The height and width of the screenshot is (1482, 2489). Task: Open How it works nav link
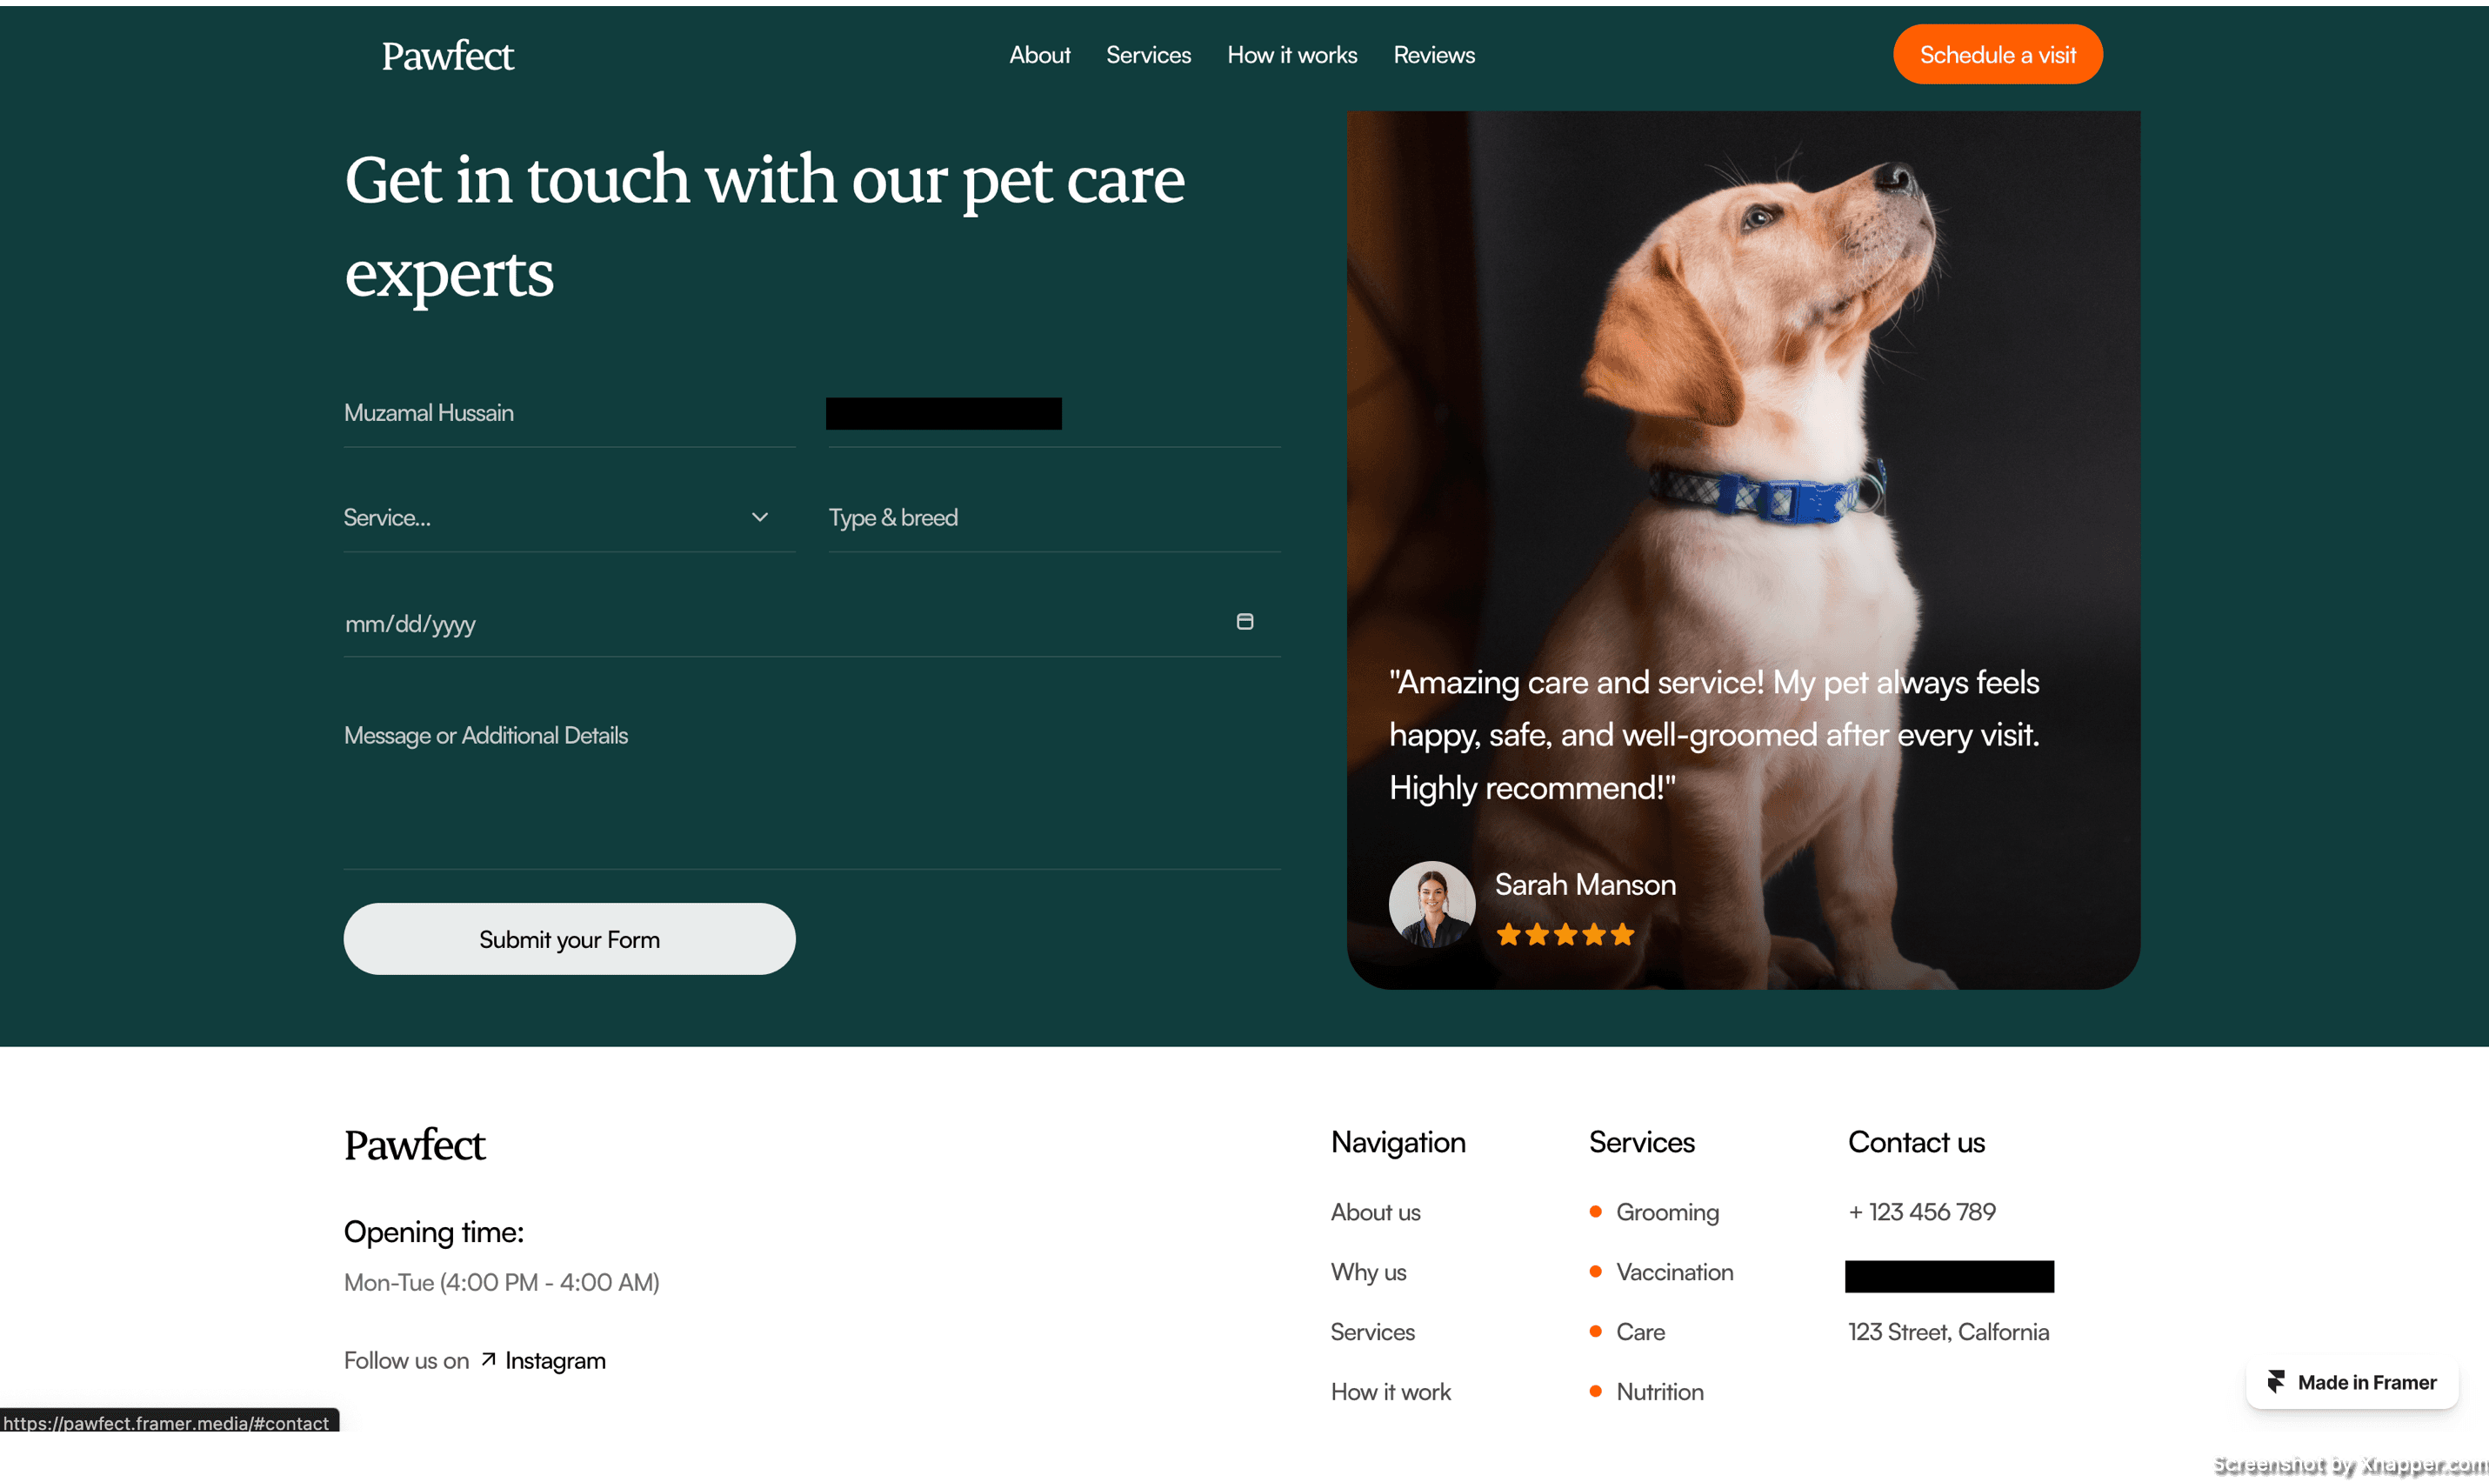[x=1292, y=55]
